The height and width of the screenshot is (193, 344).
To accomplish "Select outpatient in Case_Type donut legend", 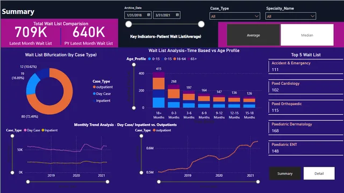I will click(103, 87).
